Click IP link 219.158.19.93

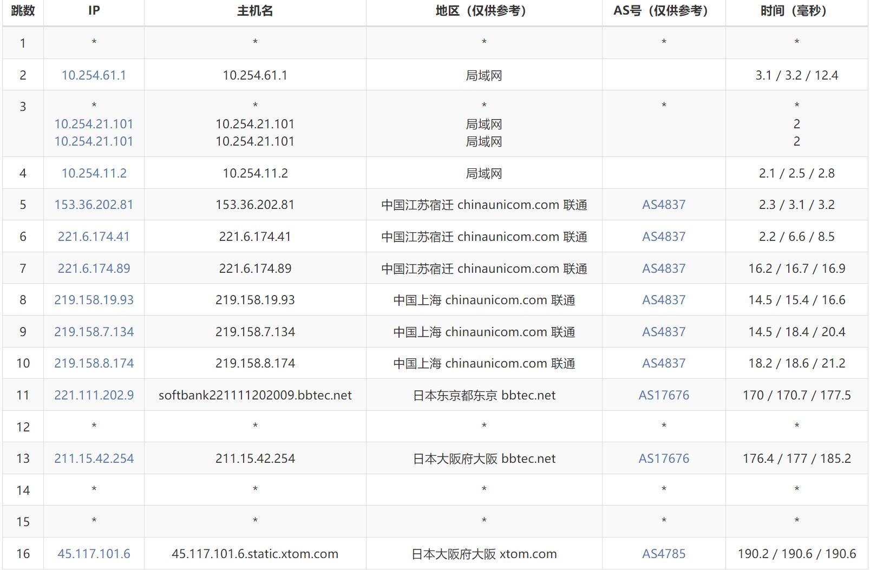tap(94, 300)
